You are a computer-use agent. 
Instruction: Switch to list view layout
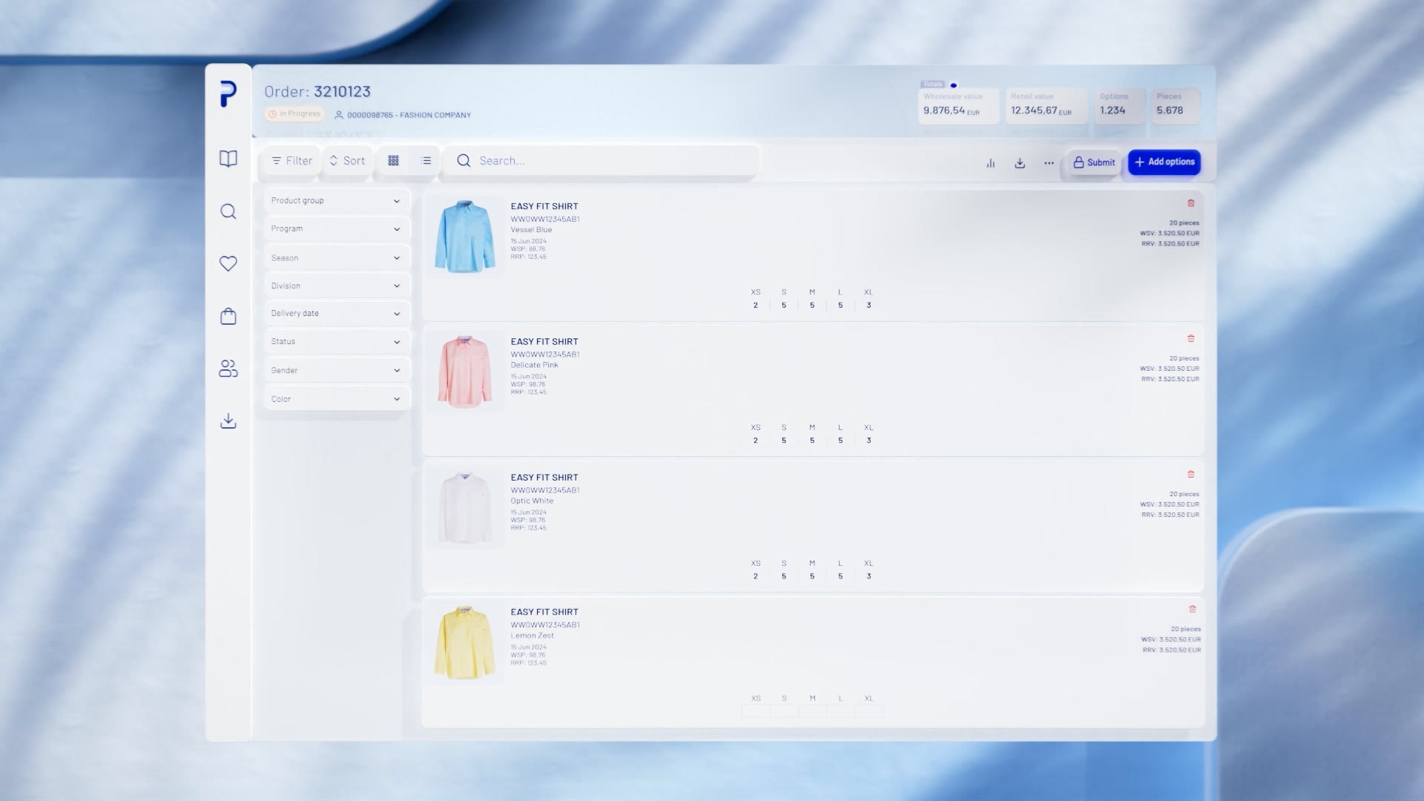pyautogui.click(x=426, y=161)
